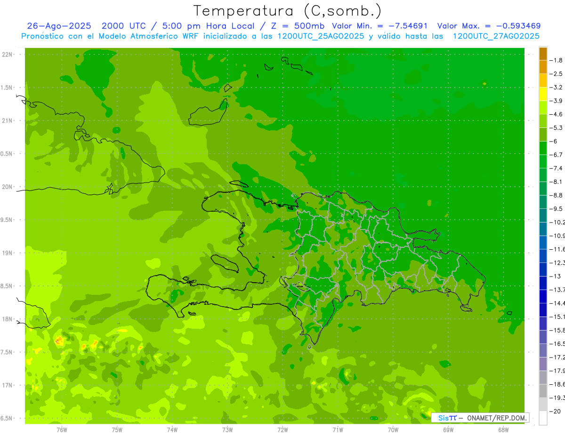Click the yellow swatch between -3.2 and -3.9

click(x=543, y=94)
